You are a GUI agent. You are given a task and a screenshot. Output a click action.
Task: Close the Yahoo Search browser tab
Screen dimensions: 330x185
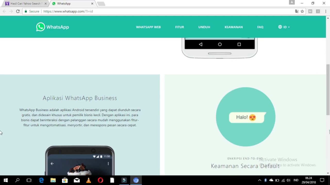coord(45,4)
